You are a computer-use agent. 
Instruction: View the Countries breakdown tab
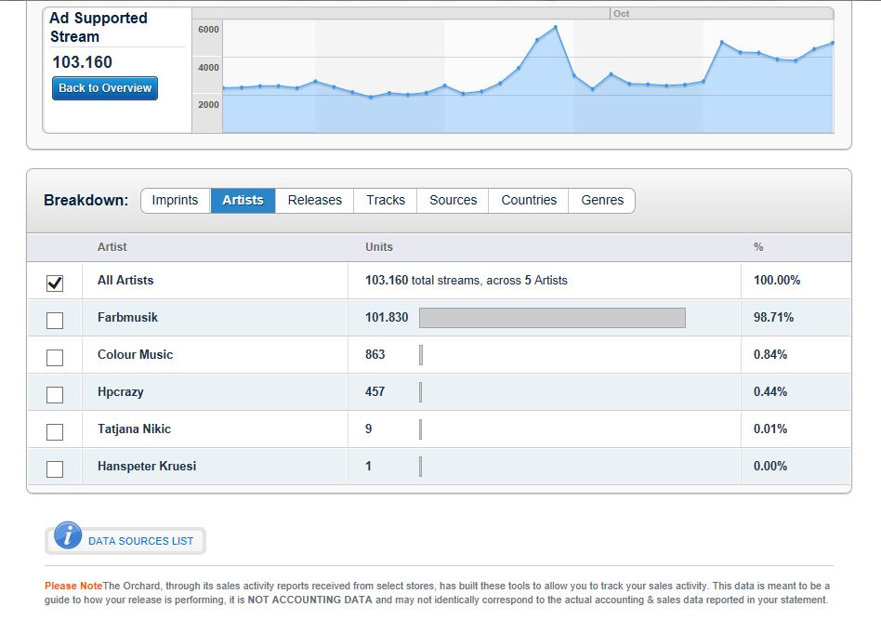529,200
